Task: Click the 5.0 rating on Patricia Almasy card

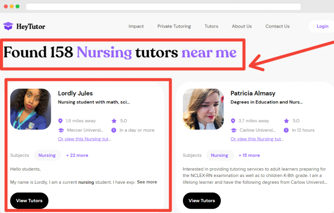Action: point(296,121)
